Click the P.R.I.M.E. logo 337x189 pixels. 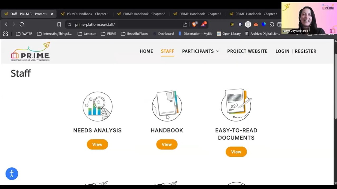tap(30, 51)
